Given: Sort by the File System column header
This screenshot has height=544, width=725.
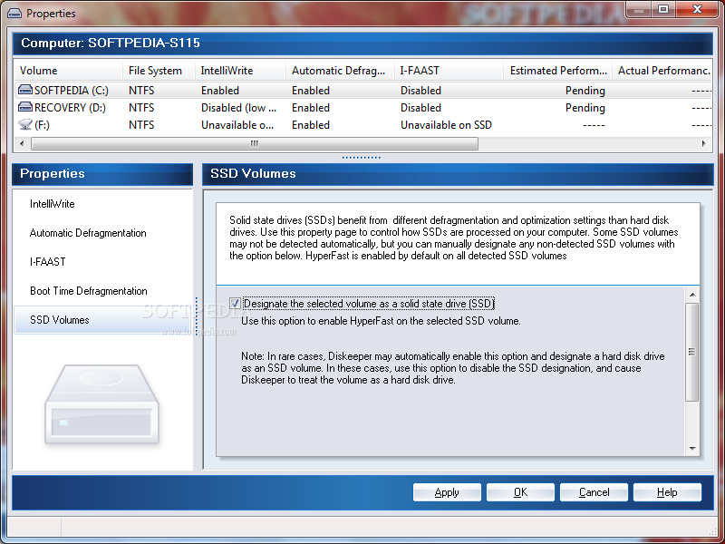Looking at the screenshot, I should point(159,71).
